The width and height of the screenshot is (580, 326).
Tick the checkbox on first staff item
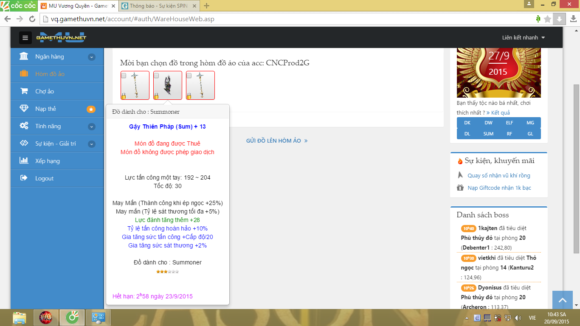124,75
